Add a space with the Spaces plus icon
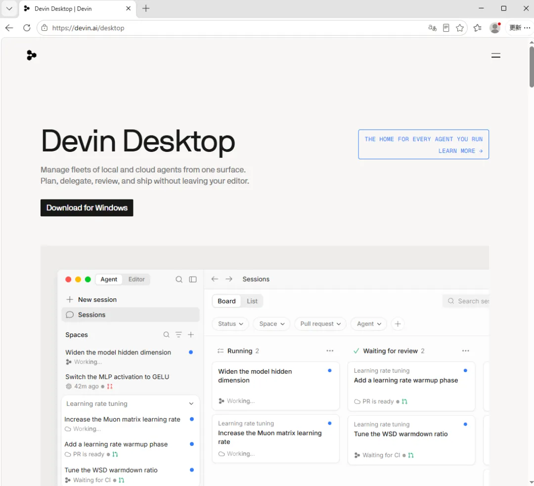This screenshot has width=534, height=486. click(x=191, y=335)
